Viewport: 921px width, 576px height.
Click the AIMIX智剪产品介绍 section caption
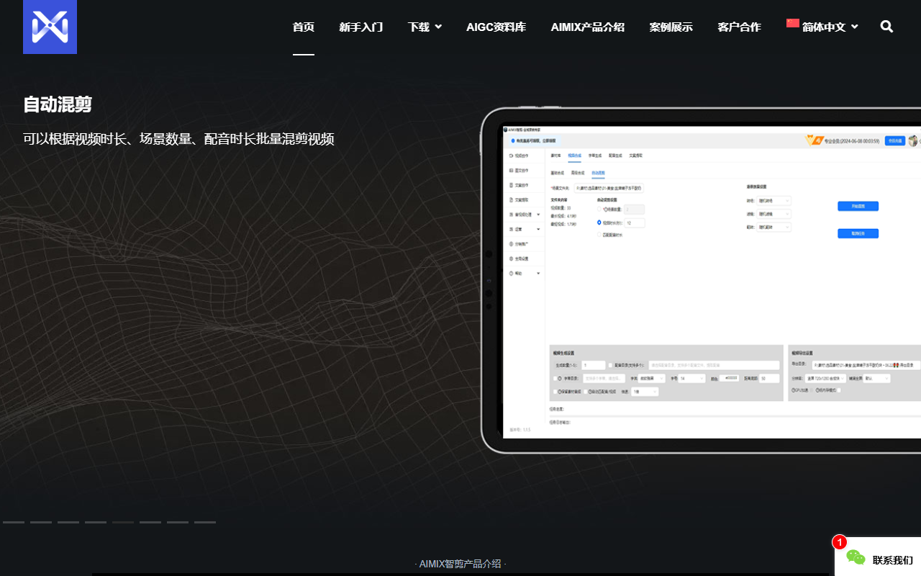(460, 564)
